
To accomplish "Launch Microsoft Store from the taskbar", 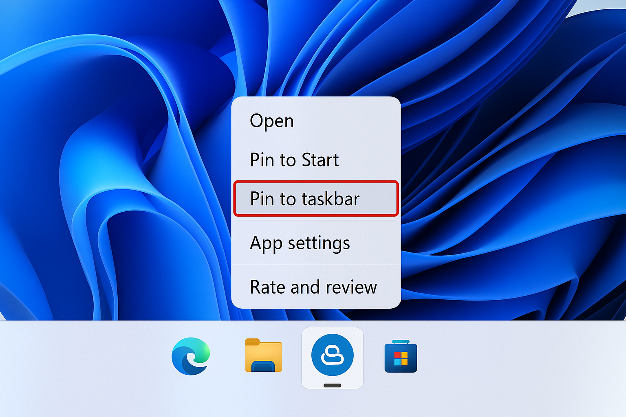I will (x=401, y=357).
